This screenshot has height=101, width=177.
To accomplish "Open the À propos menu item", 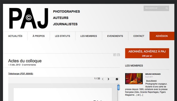I will click(x=38, y=36).
